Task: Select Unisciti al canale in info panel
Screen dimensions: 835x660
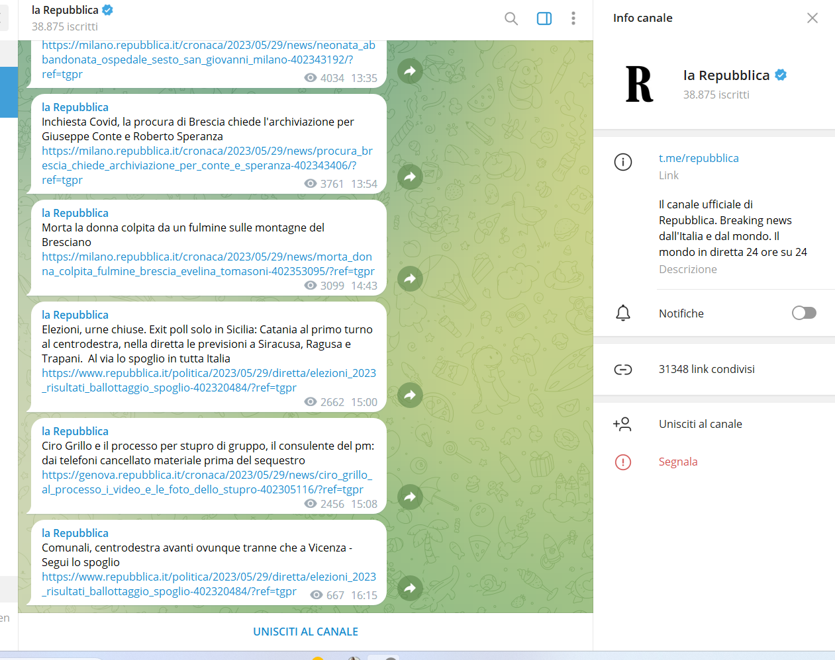Action: 700,424
